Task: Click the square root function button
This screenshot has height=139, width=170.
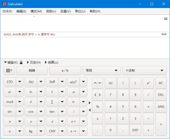Action: coord(52,92)
